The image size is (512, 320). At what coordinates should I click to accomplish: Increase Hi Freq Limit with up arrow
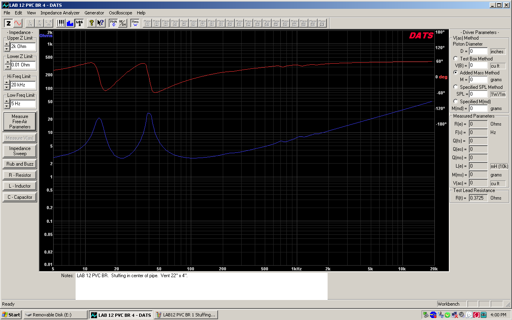coord(7,82)
